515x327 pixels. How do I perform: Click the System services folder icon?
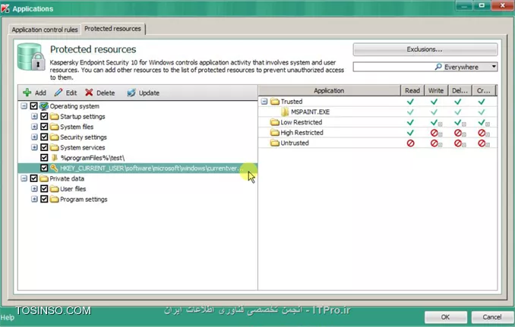(x=55, y=147)
